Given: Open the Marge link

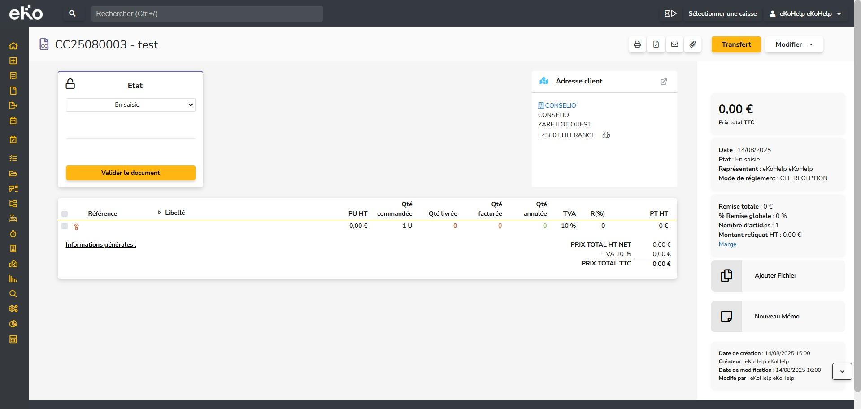Looking at the screenshot, I should pos(727,244).
